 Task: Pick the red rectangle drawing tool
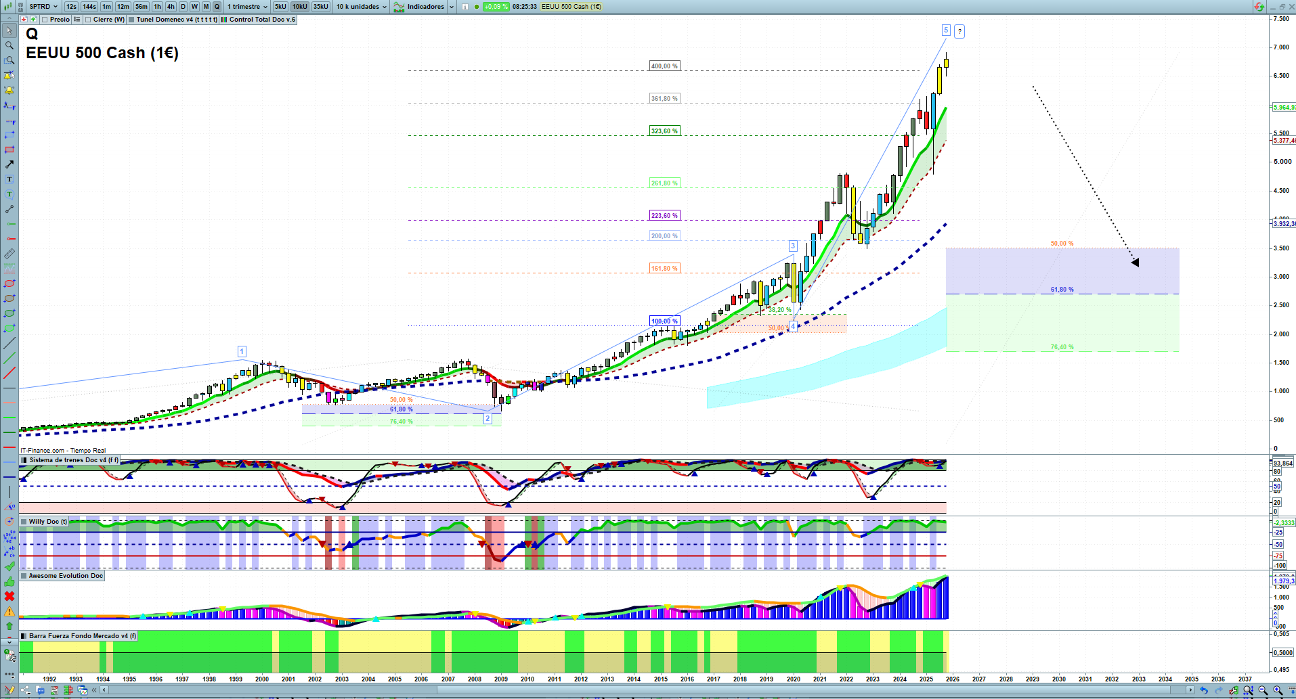9,150
